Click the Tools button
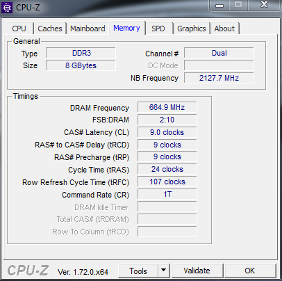The height and width of the screenshot is (281, 282). (x=138, y=271)
